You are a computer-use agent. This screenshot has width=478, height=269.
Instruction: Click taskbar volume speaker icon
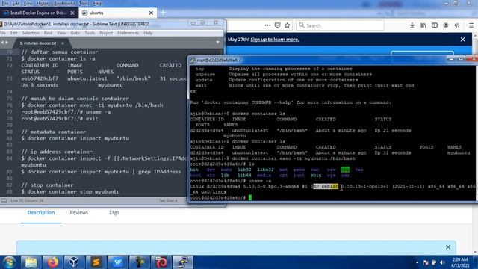[x=442, y=262]
